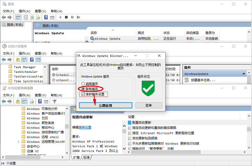Click 立即应用 button

click(106, 105)
